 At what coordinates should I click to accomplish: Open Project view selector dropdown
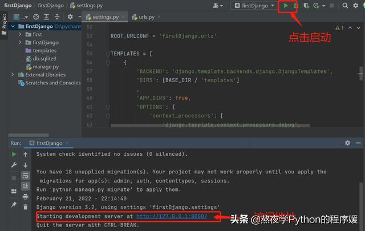click(x=21, y=17)
